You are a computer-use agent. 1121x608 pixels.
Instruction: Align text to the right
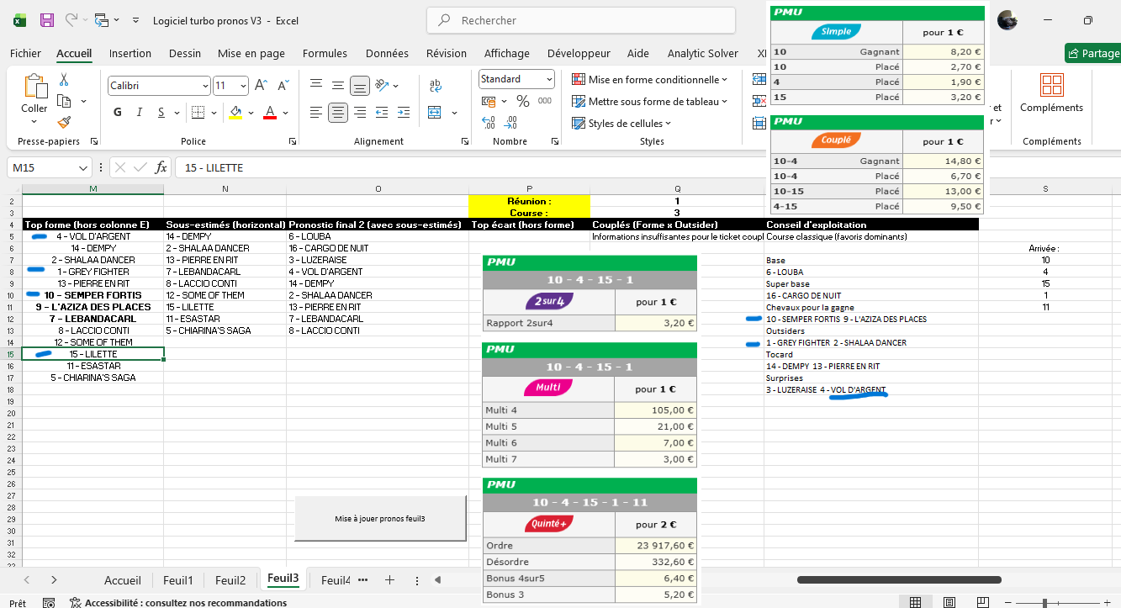[360, 113]
